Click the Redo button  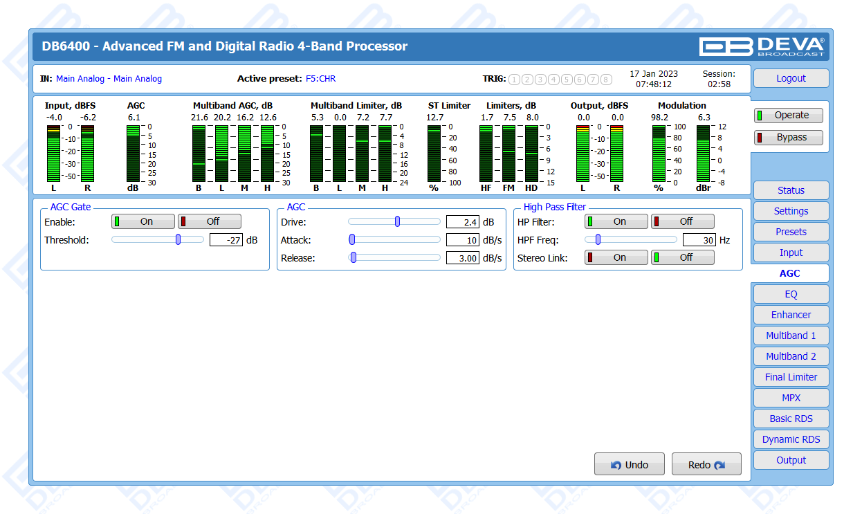point(706,465)
